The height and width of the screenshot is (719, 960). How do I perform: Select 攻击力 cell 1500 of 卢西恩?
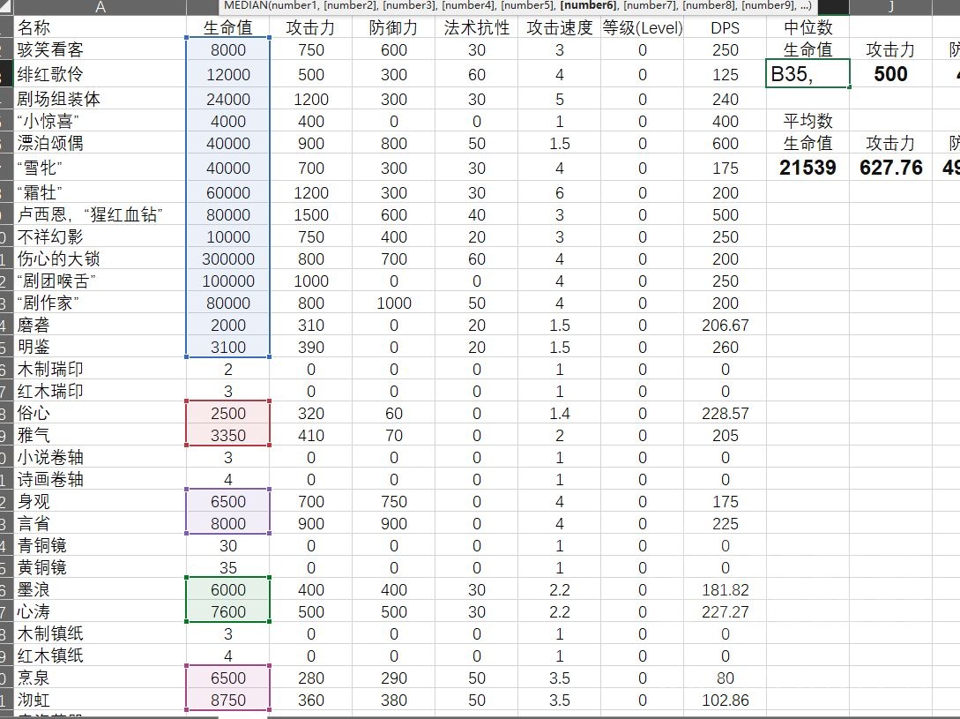click(311, 214)
